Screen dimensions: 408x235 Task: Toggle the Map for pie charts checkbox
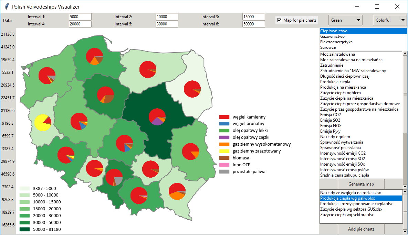point(279,20)
